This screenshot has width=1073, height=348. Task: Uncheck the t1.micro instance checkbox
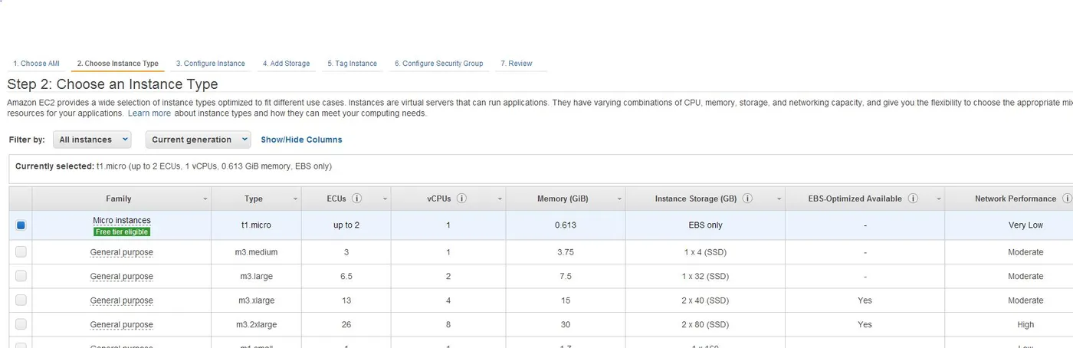click(x=21, y=225)
